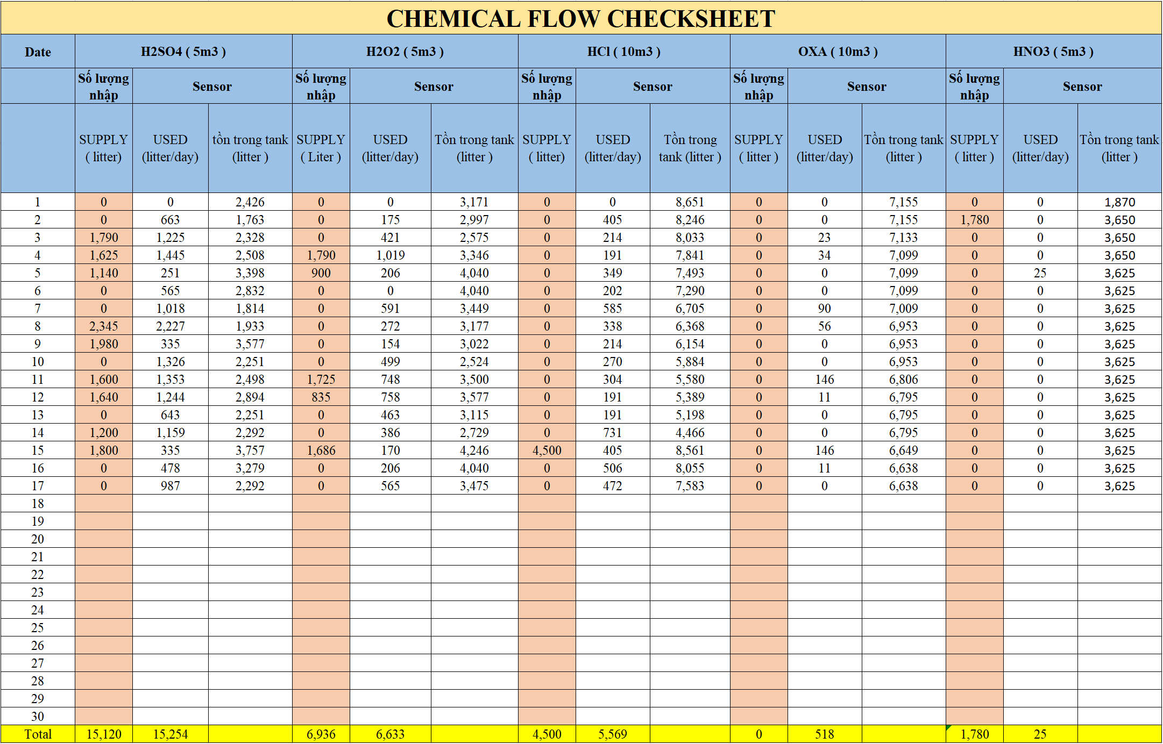Select OXA used value 90

coord(825,309)
